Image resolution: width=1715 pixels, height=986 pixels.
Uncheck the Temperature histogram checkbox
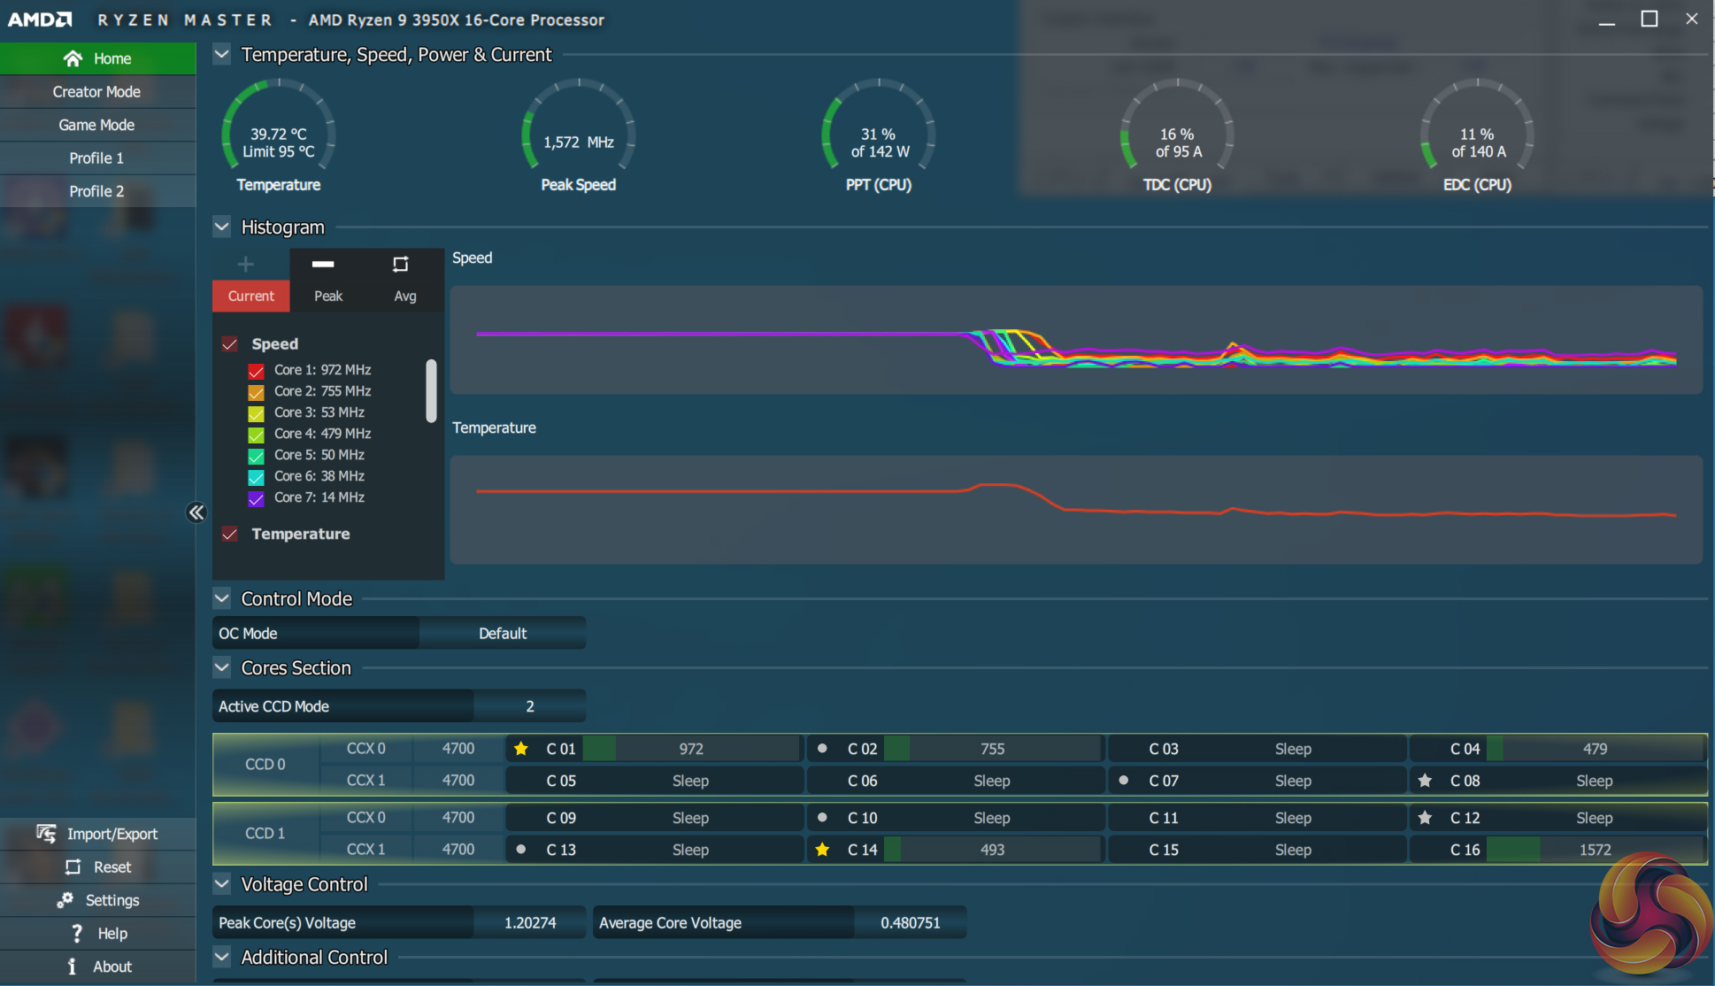tap(230, 534)
